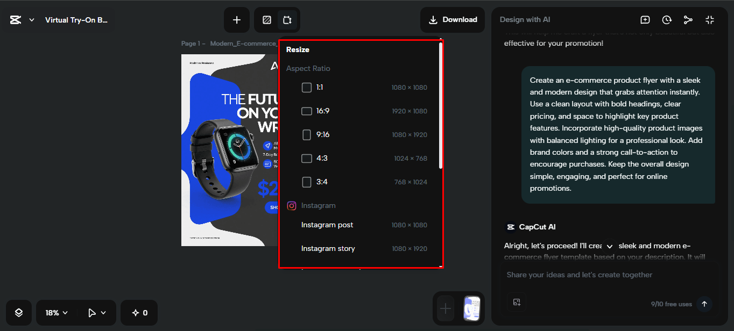
Task: Start a new chat in the AI panel
Action: tap(645, 19)
